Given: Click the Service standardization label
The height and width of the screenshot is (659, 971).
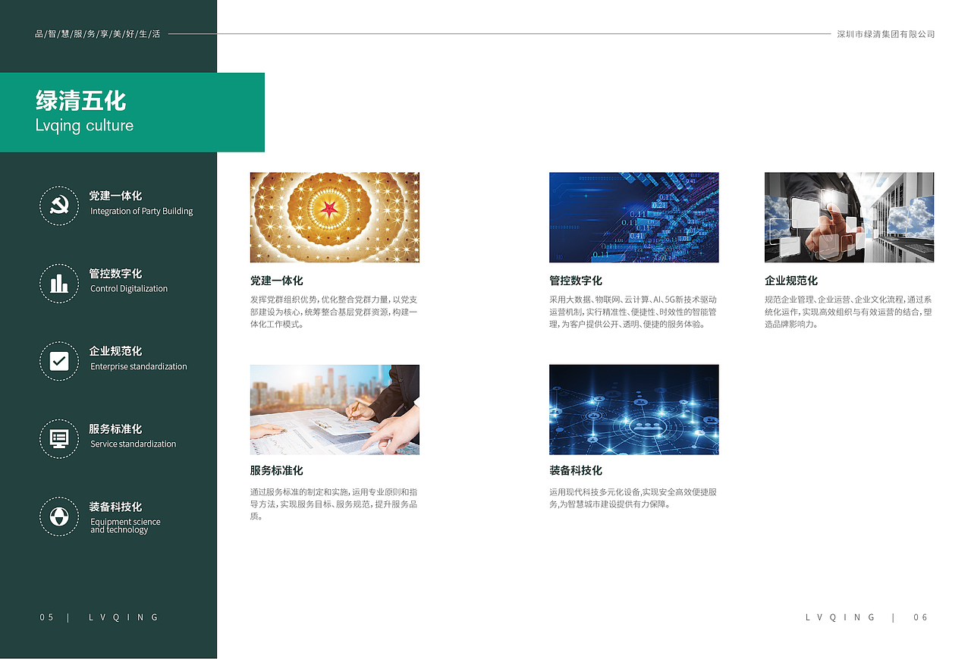Looking at the screenshot, I should click(134, 444).
